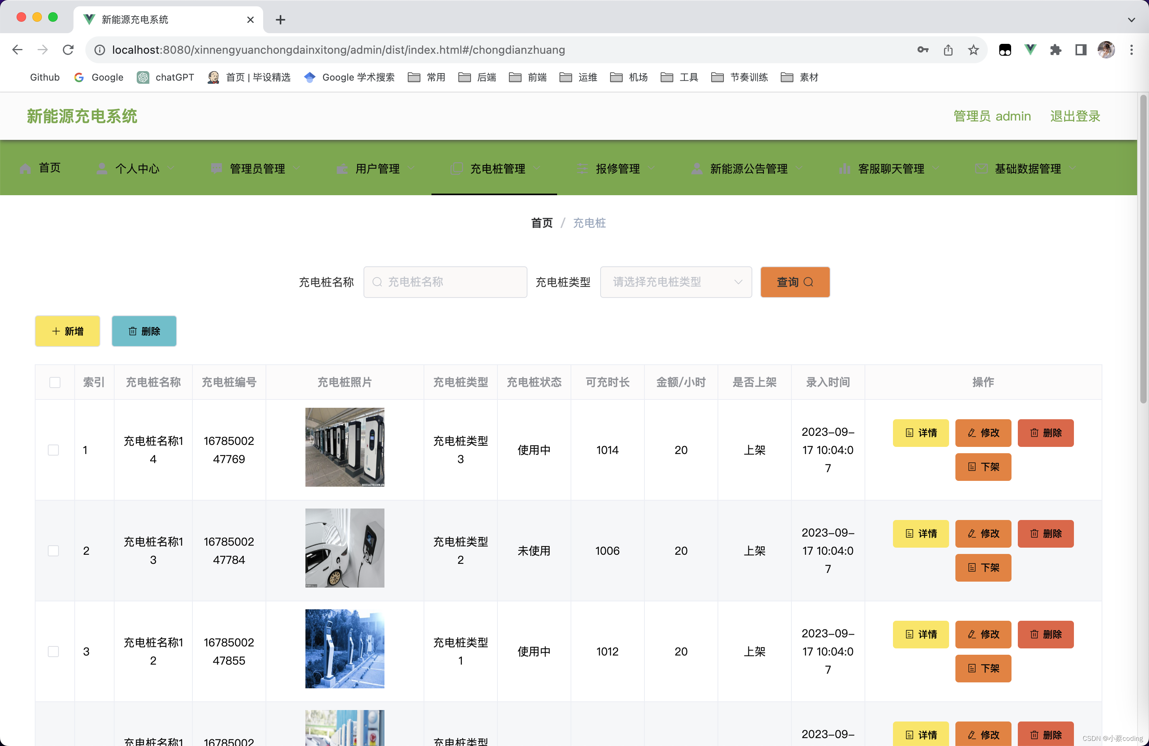Bookmark this page with the star icon
Image resolution: width=1149 pixels, height=746 pixels.
point(973,50)
